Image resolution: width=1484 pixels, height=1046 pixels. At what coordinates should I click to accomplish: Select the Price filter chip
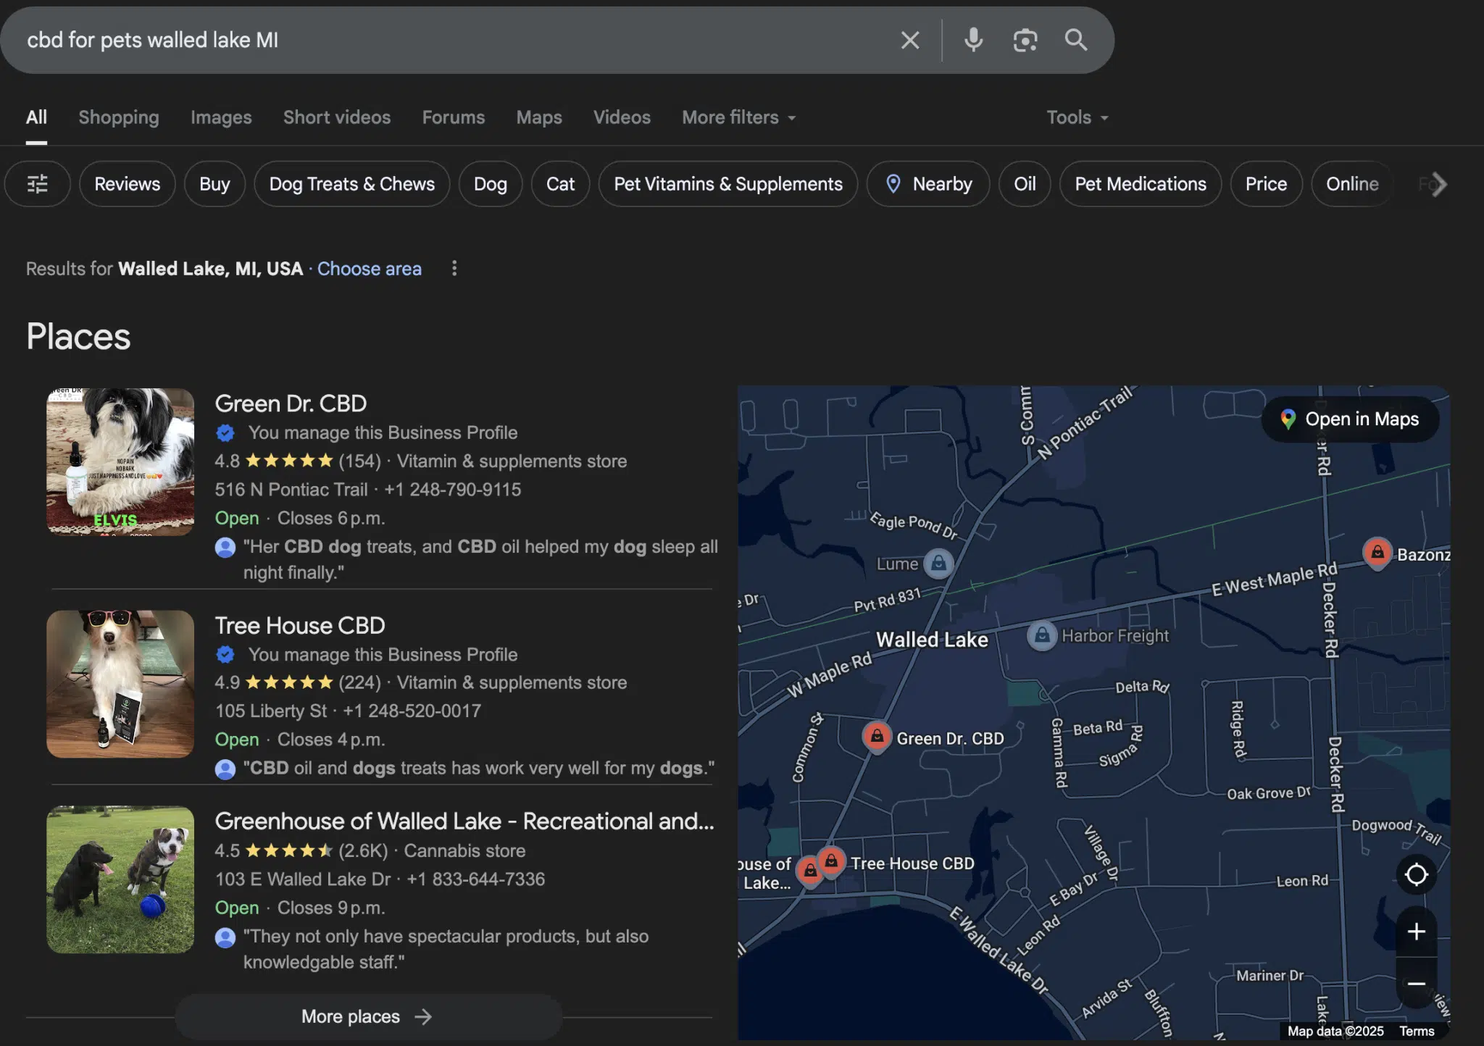(x=1266, y=184)
